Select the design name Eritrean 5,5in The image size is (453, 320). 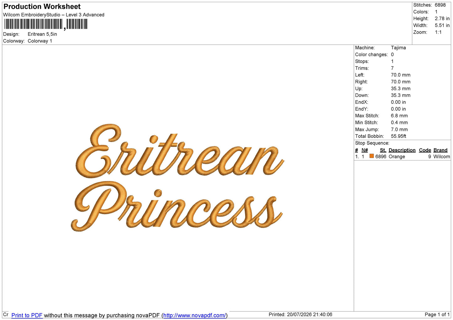point(42,34)
